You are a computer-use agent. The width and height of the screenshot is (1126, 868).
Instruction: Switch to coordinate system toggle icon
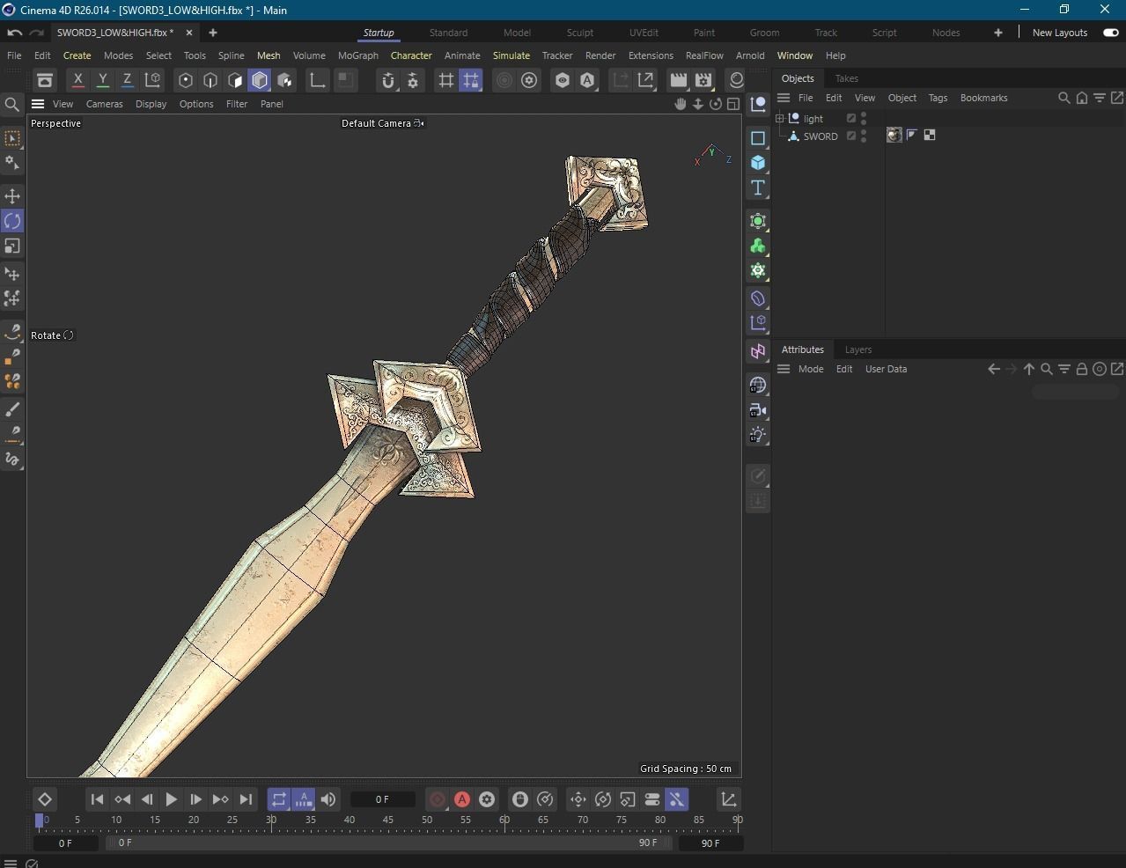click(x=152, y=80)
